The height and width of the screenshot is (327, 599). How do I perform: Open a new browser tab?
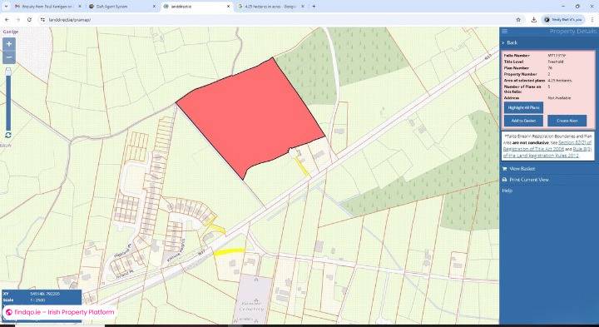coord(314,7)
